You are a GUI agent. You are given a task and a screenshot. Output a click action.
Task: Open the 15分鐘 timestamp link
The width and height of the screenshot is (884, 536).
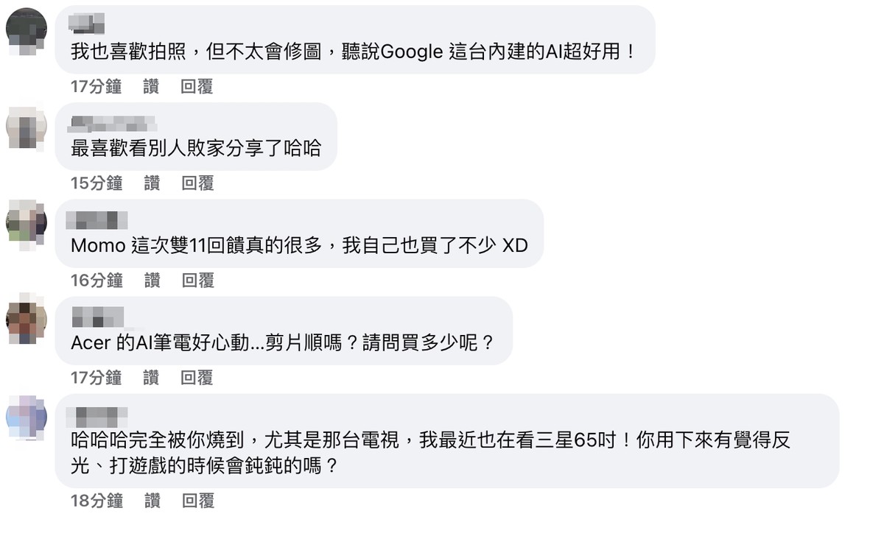click(x=95, y=183)
